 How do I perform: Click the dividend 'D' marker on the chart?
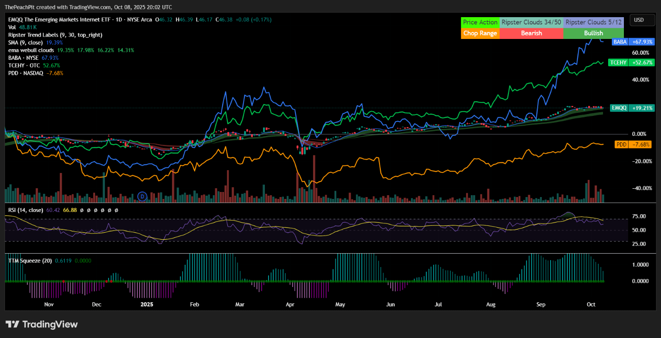[x=142, y=197]
